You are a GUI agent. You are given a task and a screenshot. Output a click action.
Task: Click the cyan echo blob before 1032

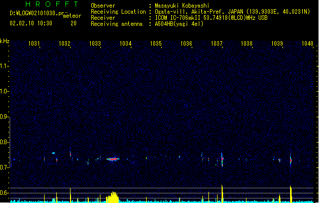(54, 153)
